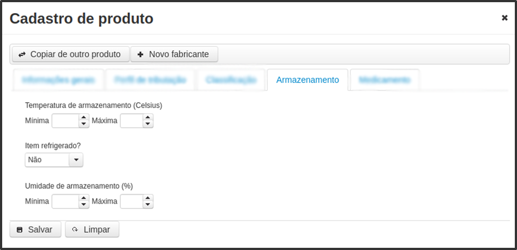Screen dimensions: 517x250
Task: Decrease minimum humidity with down arrow
Action: 84,205
